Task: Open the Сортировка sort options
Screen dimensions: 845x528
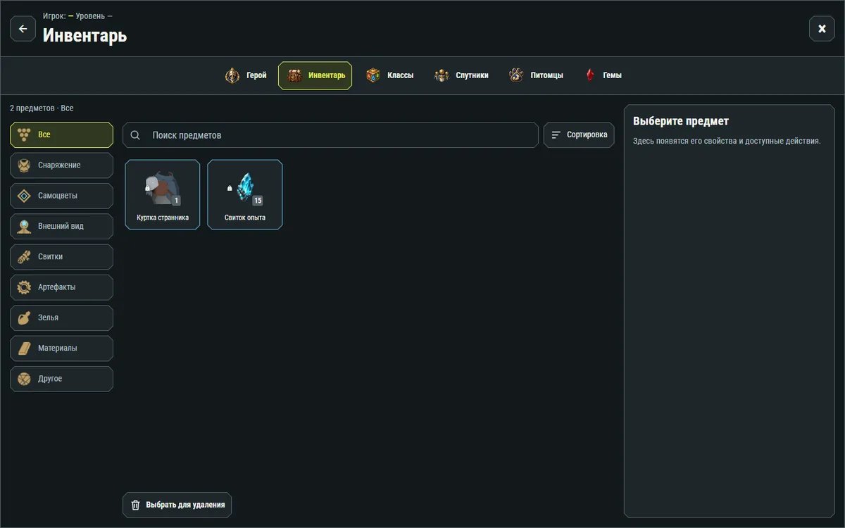Action: tap(579, 135)
